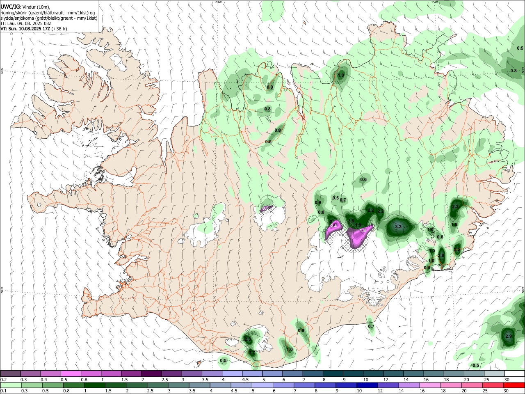Pick the dark mauve 0.2–0.3 snow swatch

(x=10, y=373)
